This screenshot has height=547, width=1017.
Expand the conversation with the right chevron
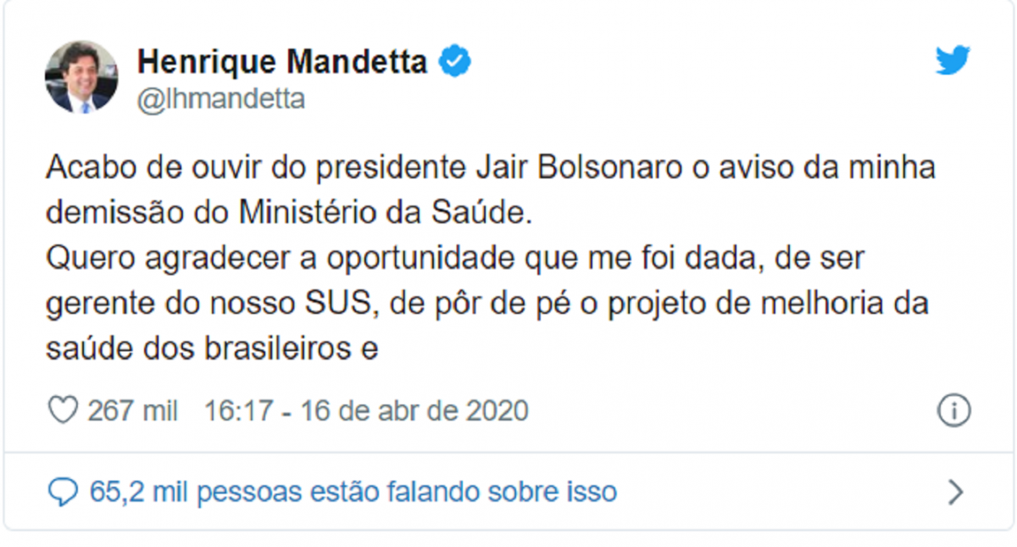pyautogui.click(x=955, y=492)
